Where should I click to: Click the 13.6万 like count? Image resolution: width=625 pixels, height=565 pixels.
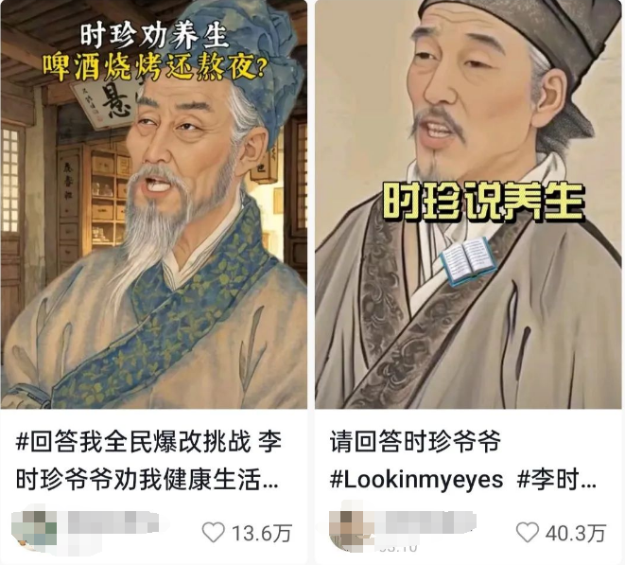coord(262,533)
